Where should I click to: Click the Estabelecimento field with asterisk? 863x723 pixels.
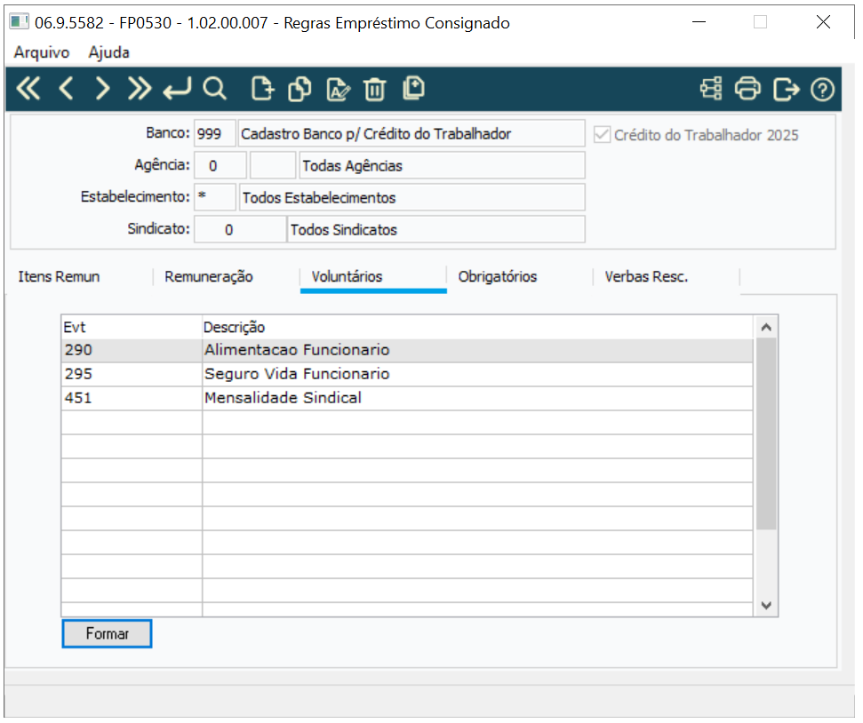215,197
